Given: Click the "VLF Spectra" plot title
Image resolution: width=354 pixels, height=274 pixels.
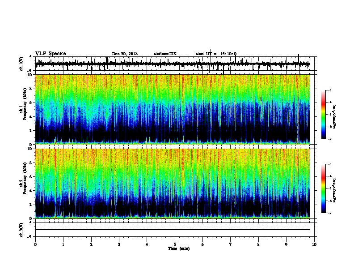Looking at the screenshot, I should (x=51, y=54).
